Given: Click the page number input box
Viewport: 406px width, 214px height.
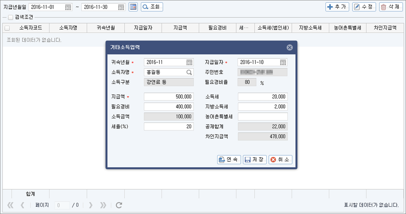Looking at the screenshot, I should pos(62,205).
